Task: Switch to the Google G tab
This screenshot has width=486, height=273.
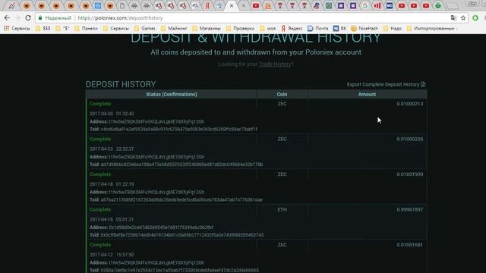Action: pos(365,5)
